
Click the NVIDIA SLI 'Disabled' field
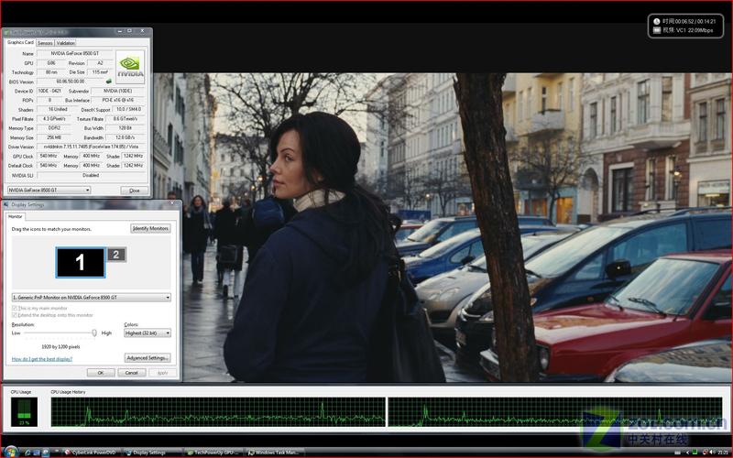tap(91, 175)
